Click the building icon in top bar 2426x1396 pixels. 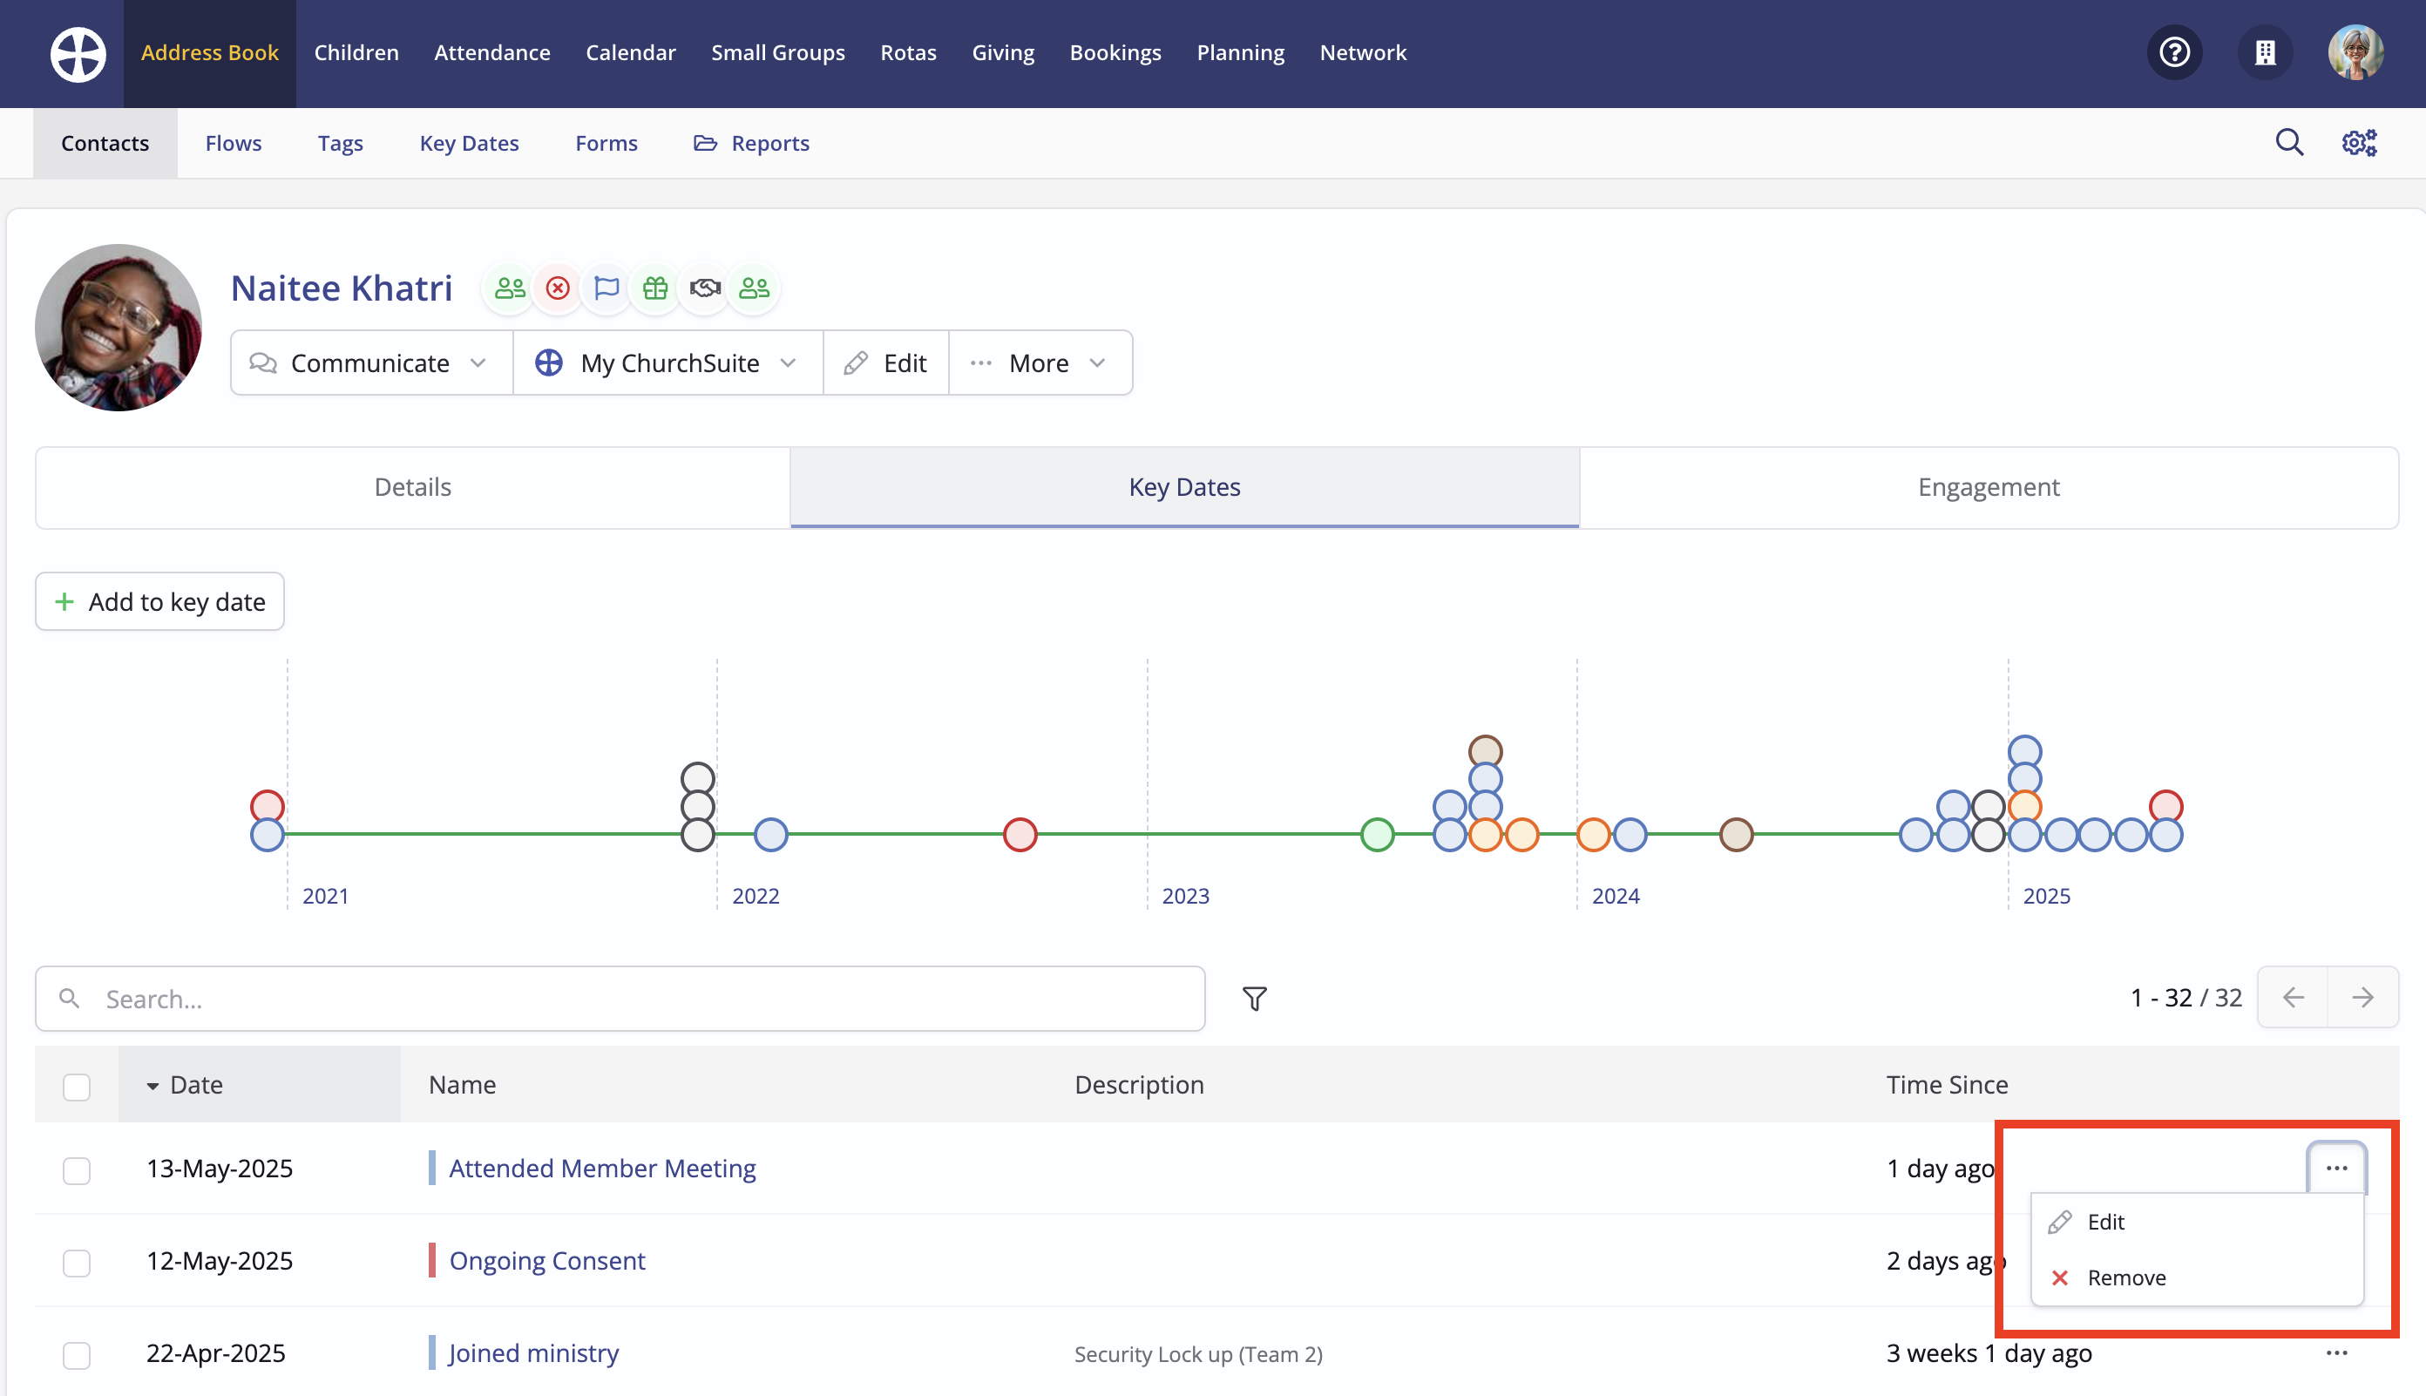(x=2265, y=53)
